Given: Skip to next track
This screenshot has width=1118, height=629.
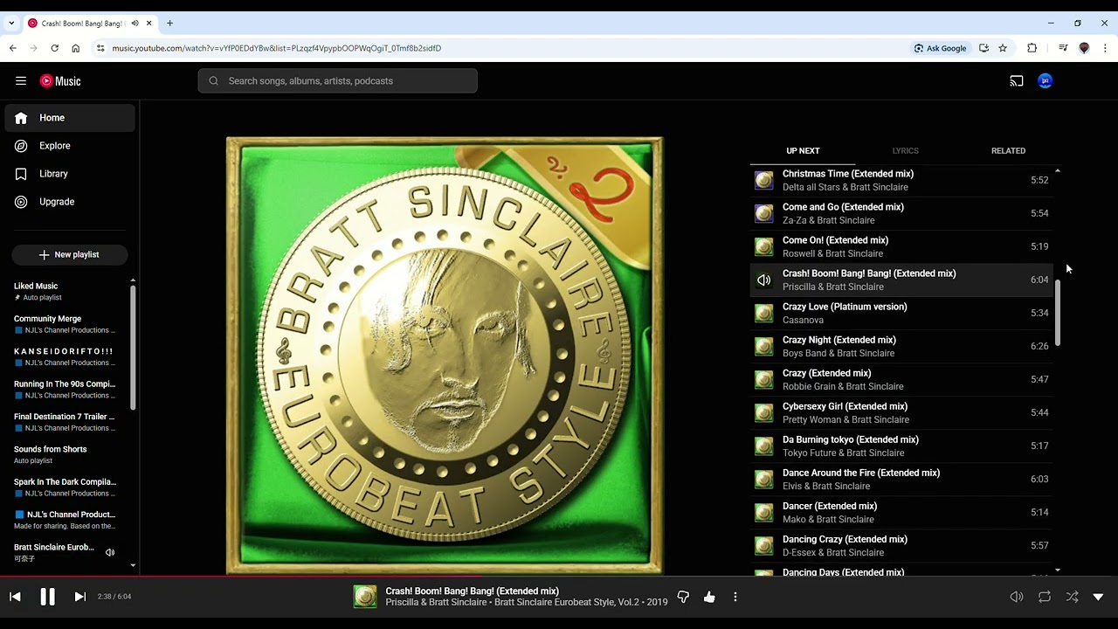Looking at the screenshot, I should point(79,597).
